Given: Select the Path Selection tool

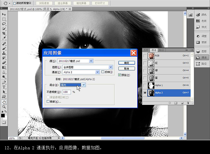Looking at the screenshot, I should coord(4,92).
